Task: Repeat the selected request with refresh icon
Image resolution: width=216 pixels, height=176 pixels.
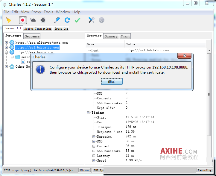Action: (67, 20)
